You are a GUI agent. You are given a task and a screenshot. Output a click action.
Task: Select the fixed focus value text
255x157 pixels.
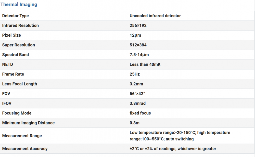click(x=140, y=113)
